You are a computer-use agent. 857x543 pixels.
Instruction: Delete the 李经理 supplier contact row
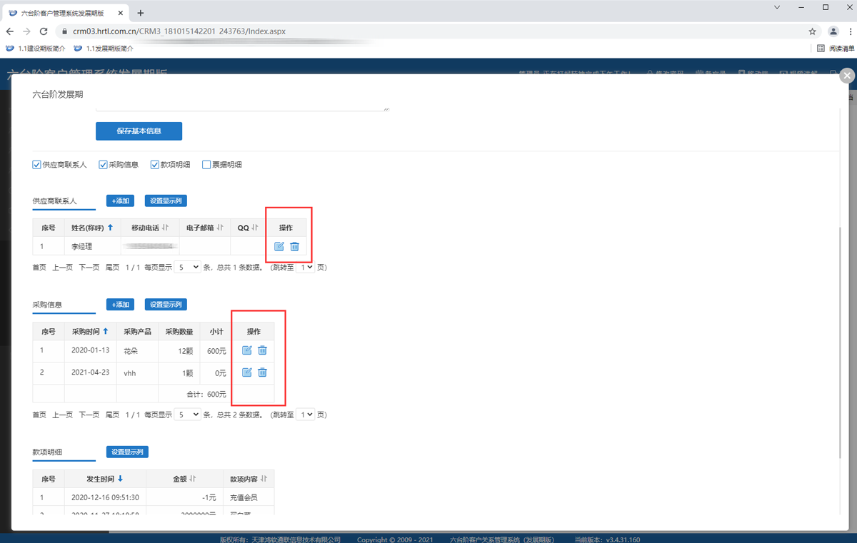coord(294,246)
